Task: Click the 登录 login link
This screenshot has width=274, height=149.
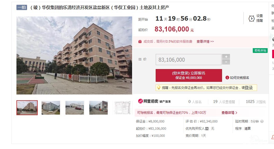Action: pos(249,88)
